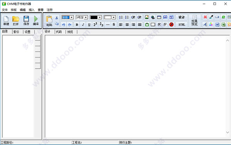
Task: Insert Flash using the red Flash icon
Action: pyautogui.click(x=171, y=25)
